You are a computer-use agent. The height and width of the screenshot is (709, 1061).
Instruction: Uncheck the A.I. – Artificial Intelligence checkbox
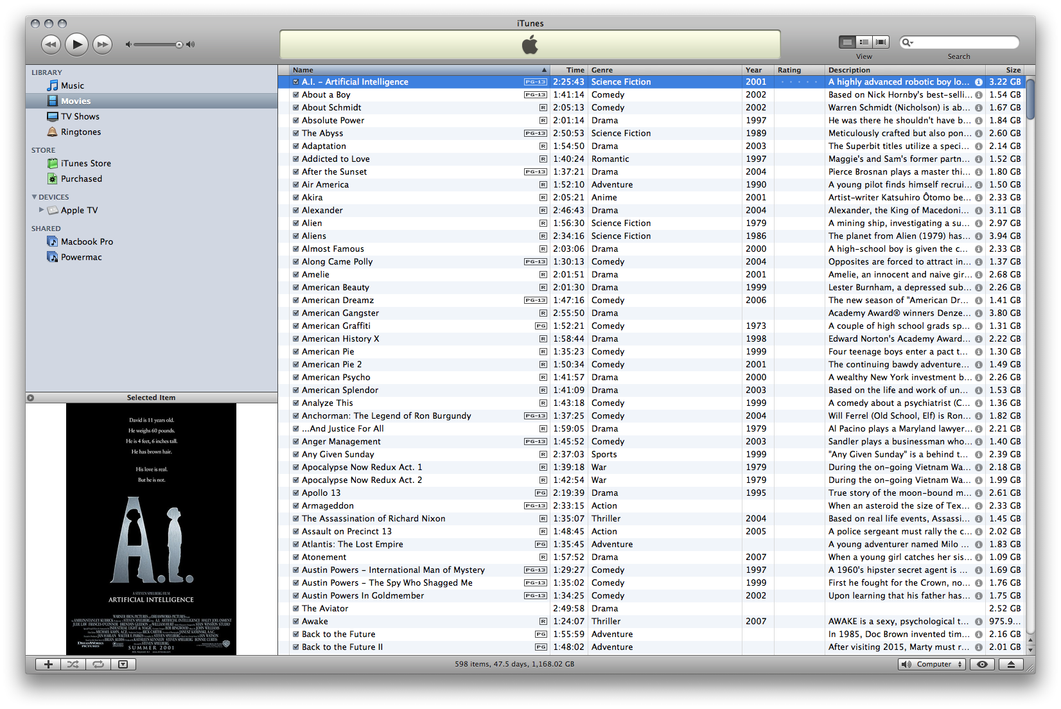click(295, 82)
